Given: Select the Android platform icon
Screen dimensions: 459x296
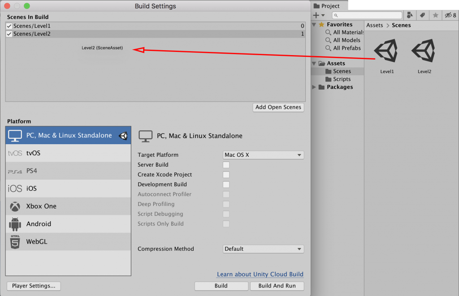Looking at the screenshot, I should [x=15, y=224].
